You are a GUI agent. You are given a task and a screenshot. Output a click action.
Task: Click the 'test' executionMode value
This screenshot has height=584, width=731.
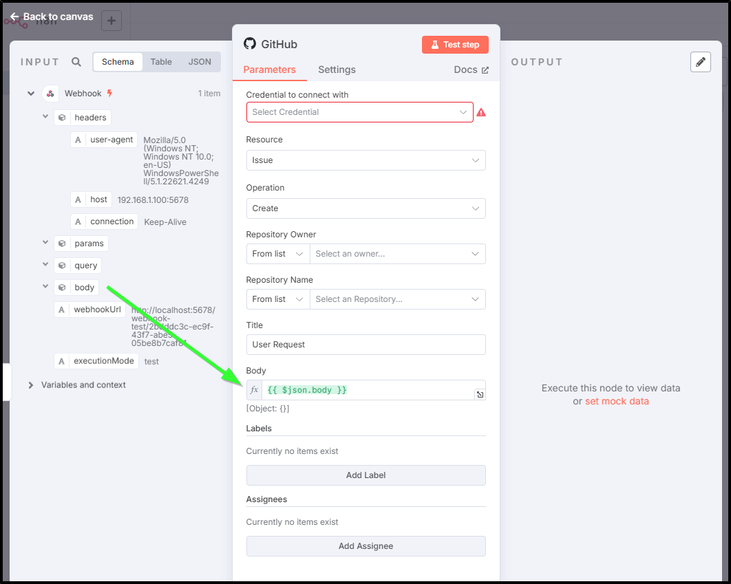click(151, 361)
